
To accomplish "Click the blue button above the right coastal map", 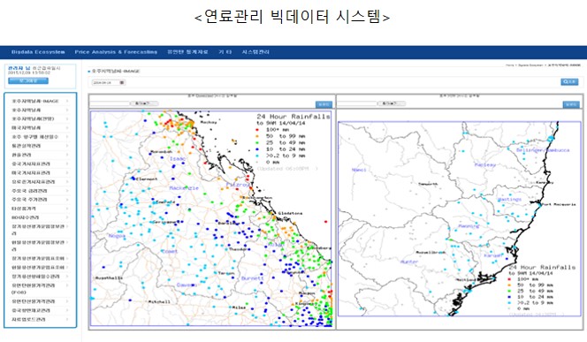I will [571, 104].
